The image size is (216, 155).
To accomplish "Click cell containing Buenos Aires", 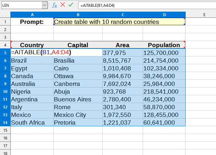I will [x=78, y=99].
